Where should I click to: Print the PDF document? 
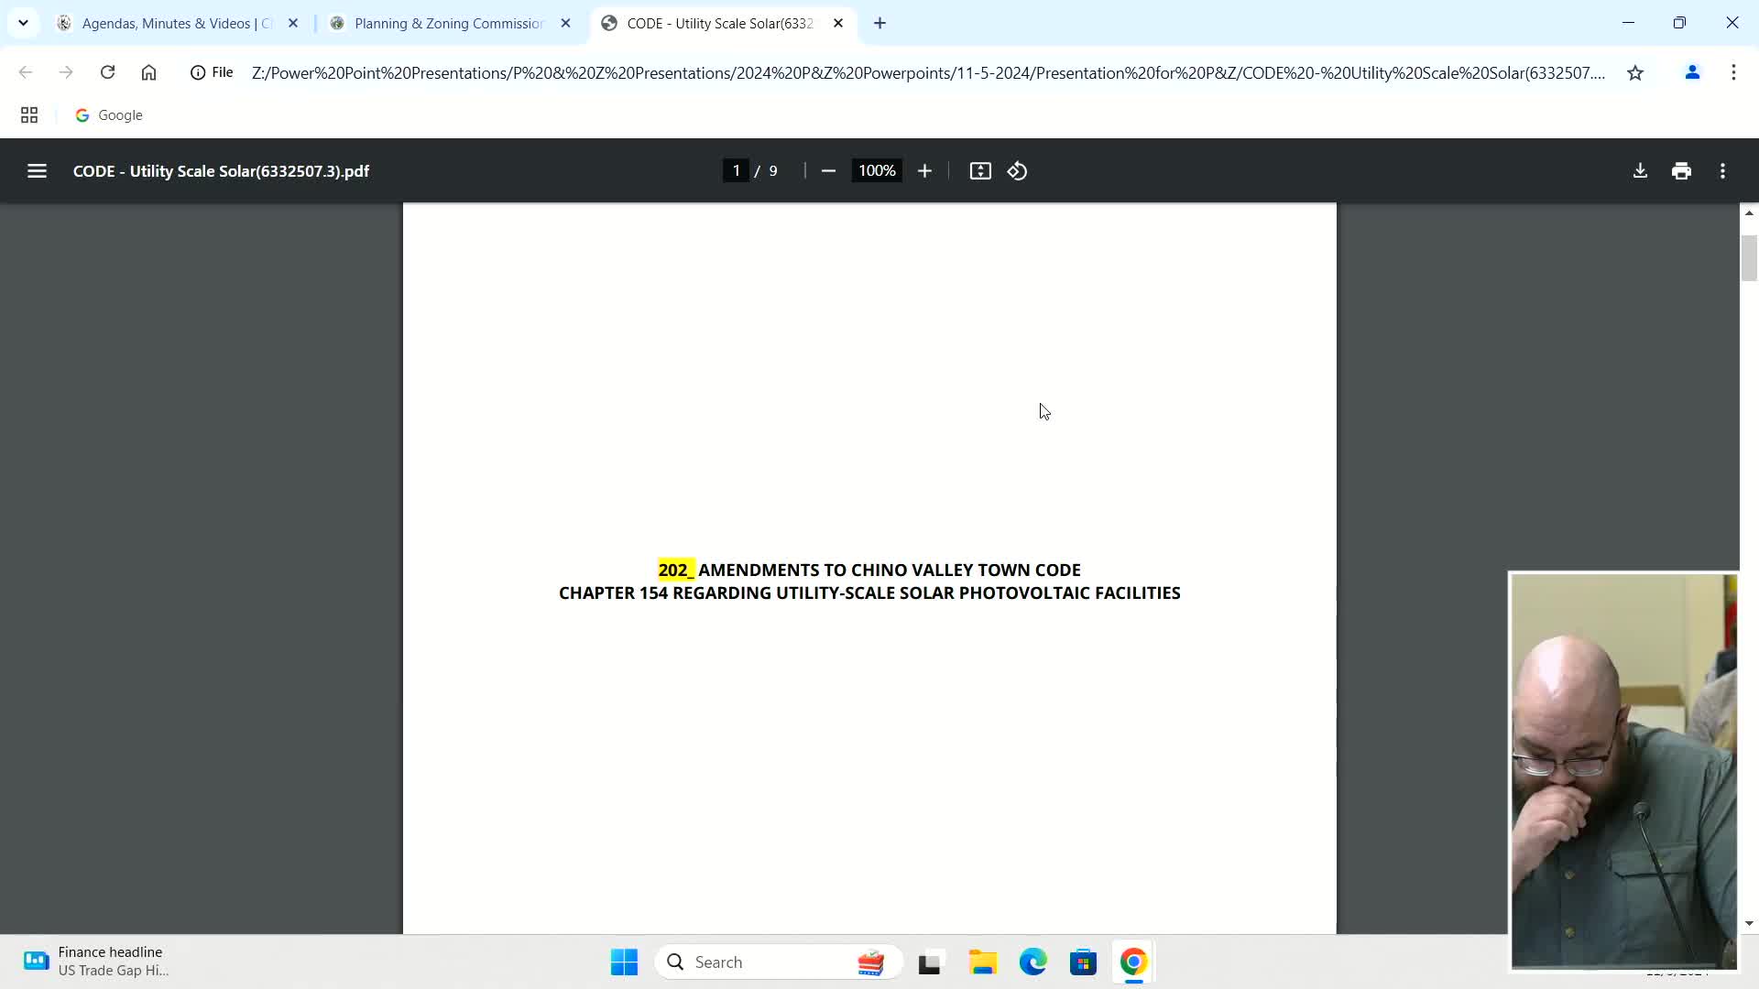[1681, 171]
